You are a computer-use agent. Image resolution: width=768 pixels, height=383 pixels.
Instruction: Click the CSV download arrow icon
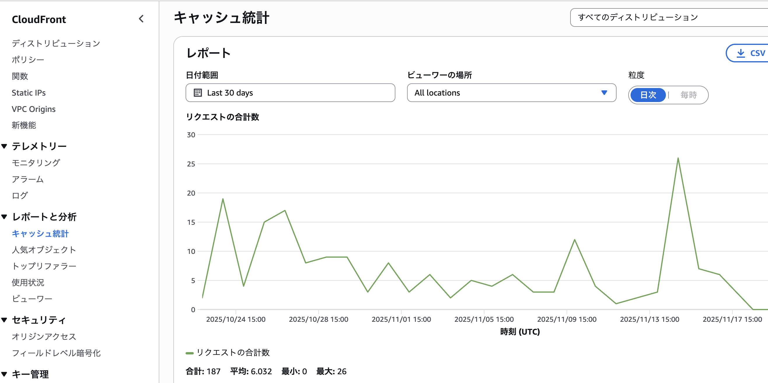pyautogui.click(x=741, y=53)
